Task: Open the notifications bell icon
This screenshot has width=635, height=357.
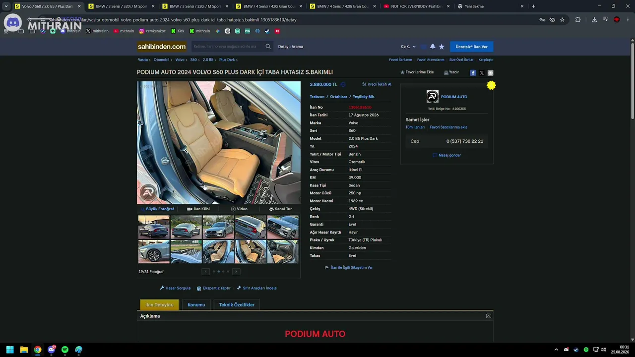Action: point(433,47)
